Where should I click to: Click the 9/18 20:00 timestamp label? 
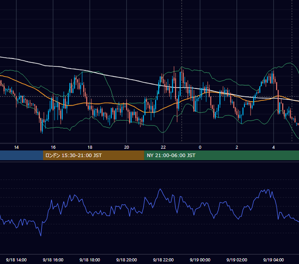point(127,260)
